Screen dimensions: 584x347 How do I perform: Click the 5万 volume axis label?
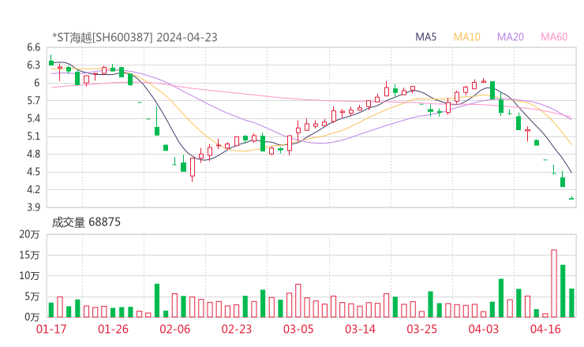tap(32, 297)
